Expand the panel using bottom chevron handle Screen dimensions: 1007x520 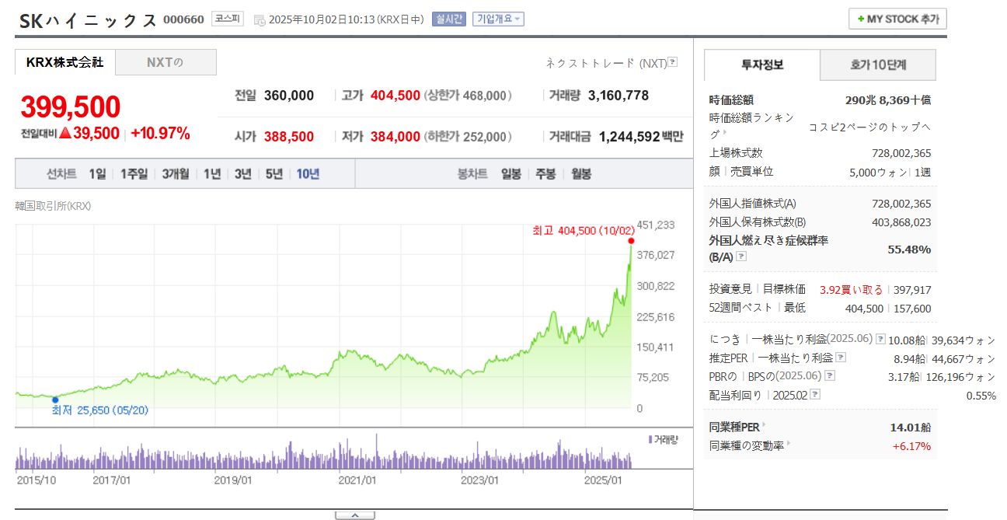(354, 515)
